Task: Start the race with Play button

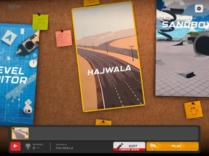Action: pos(173,146)
